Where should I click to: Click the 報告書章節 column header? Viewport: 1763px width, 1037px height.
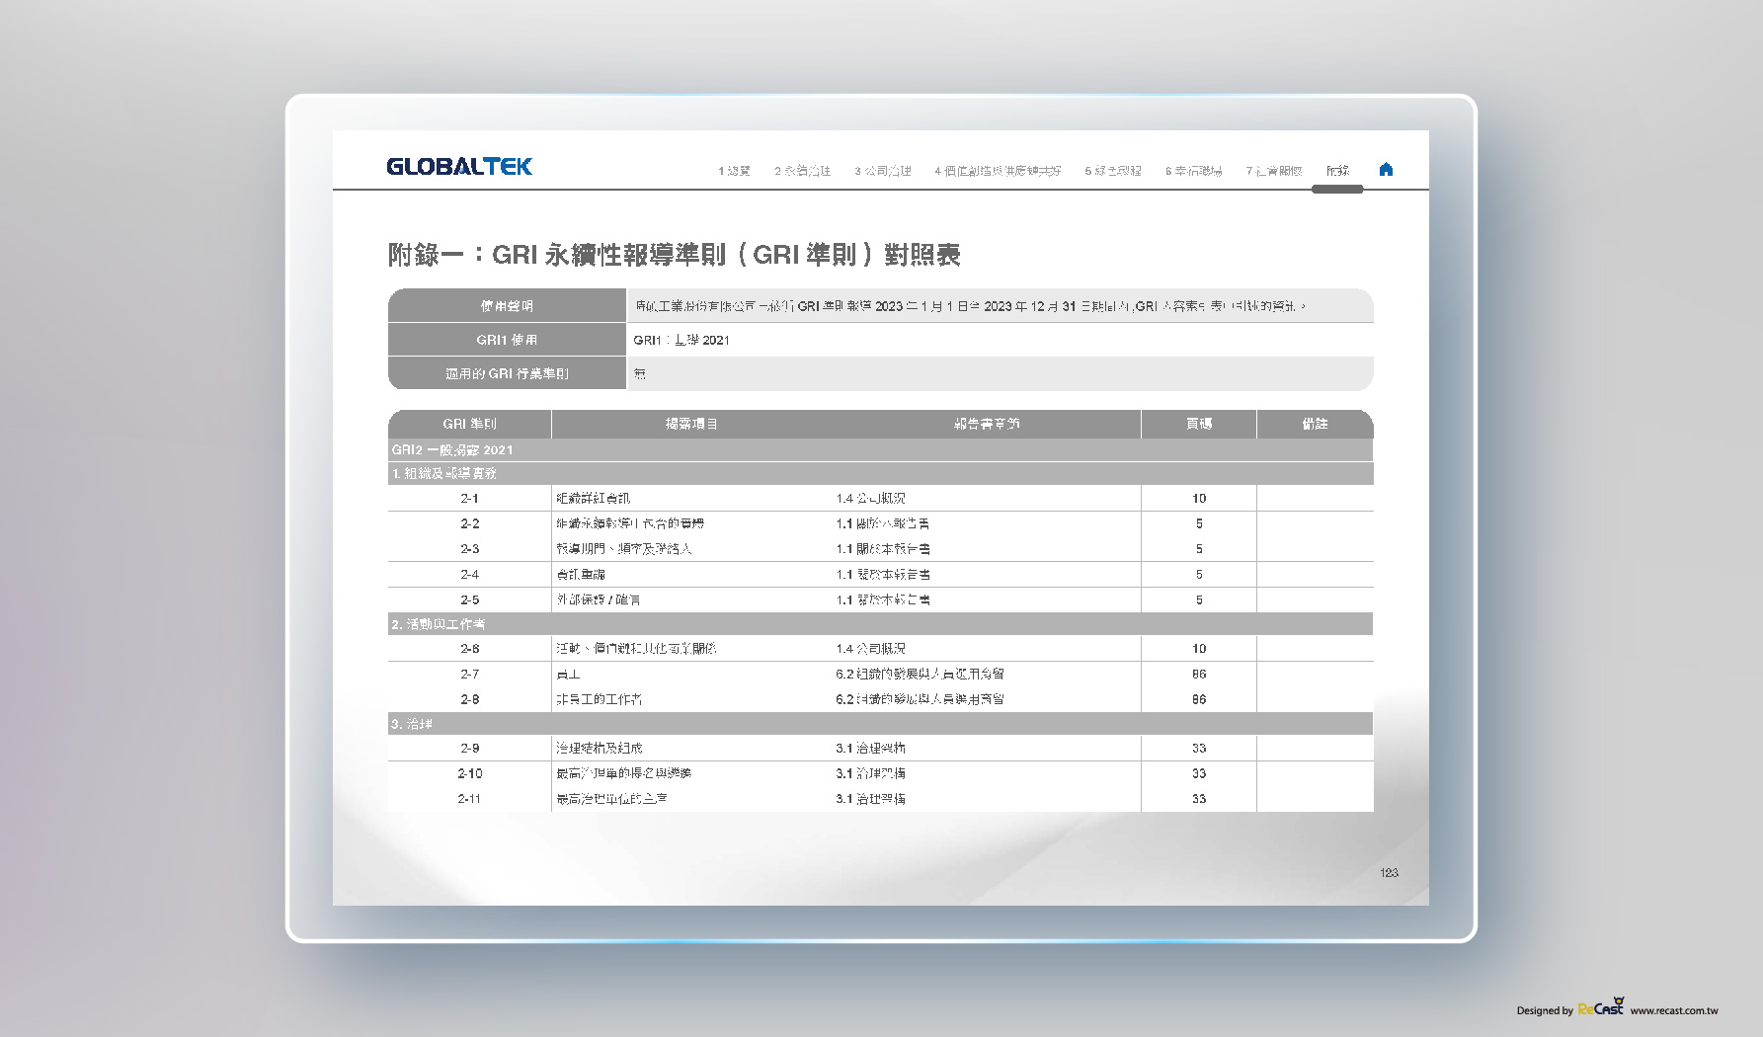click(987, 424)
